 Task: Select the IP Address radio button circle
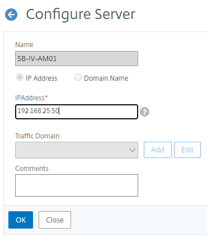click(20, 77)
